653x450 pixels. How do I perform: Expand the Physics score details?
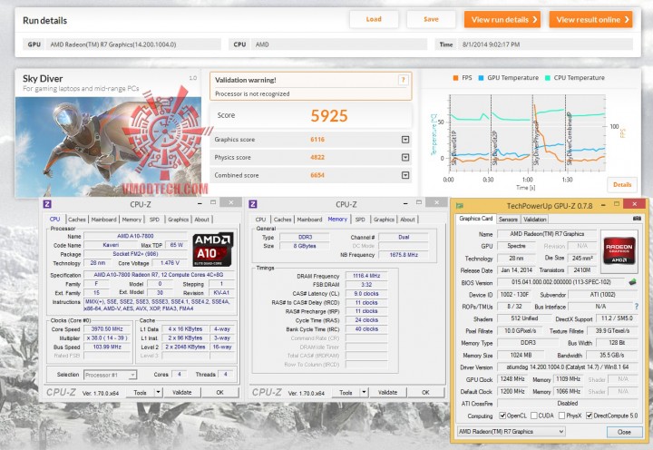pos(405,158)
